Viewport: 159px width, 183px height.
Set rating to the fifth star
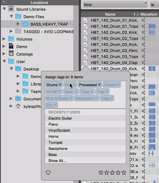(x=124, y=172)
